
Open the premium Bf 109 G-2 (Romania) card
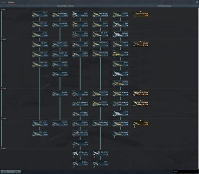(x=141, y=104)
